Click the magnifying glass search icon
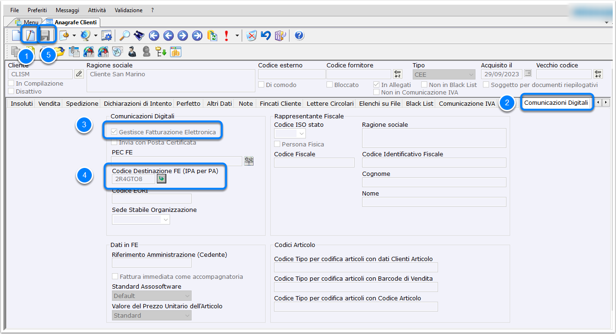Viewport: 616px width, 334px height. 125,36
